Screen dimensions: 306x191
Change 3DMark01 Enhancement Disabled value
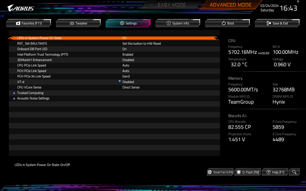(x=128, y=60)
